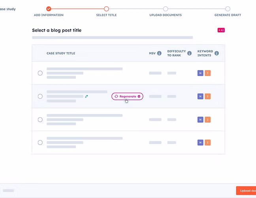Click the pink AI badge
This screenshot has width=256, height=198.
221,30
